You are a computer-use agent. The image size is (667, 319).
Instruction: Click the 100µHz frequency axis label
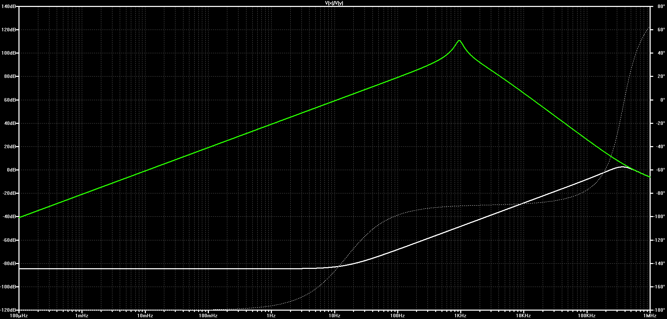pyautogui.click(x=19, y=316)
